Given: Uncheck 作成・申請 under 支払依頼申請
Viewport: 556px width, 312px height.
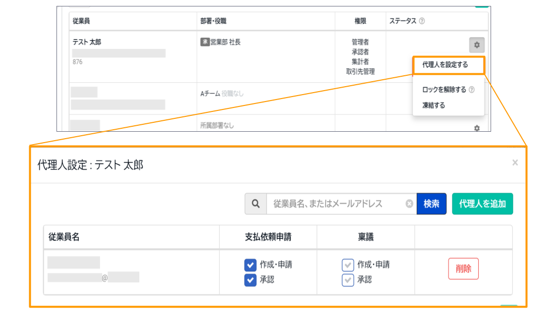Looking at the screenshot, I should [250, 265].
